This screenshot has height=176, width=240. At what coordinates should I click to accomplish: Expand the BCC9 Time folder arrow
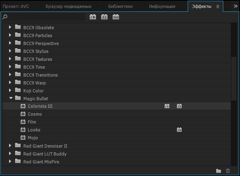pos(10,67)
